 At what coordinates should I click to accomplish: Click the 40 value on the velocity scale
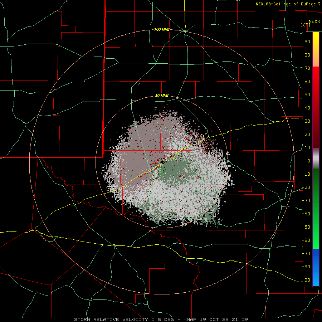[307, 108]
